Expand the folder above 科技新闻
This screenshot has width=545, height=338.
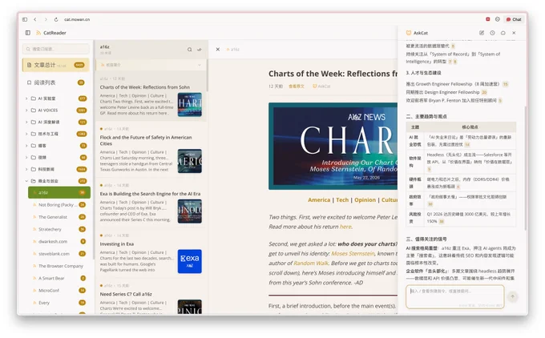click(x=26, y=158)
